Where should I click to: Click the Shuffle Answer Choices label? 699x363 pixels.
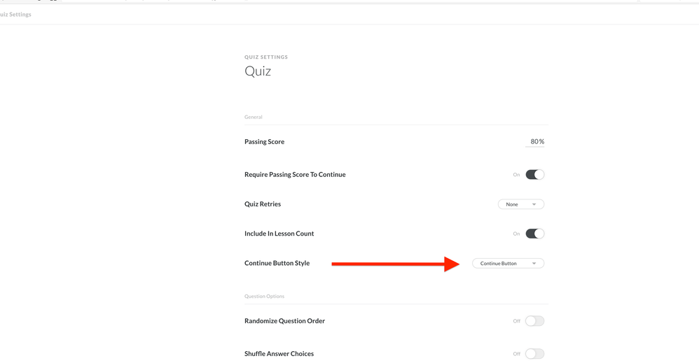(279, 354)
